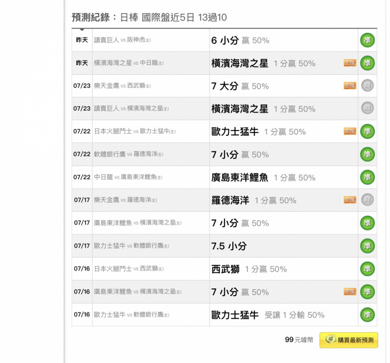Viewport: 390px width, 363px height.
Task: Click the green 準 icon for 軟體銀行鷹 vs 羅德海洋
Action: 367,154
